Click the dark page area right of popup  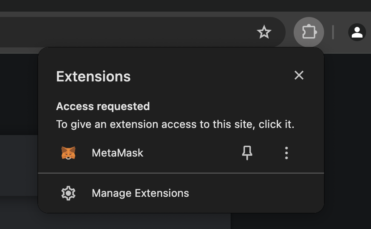pos(348,134)
